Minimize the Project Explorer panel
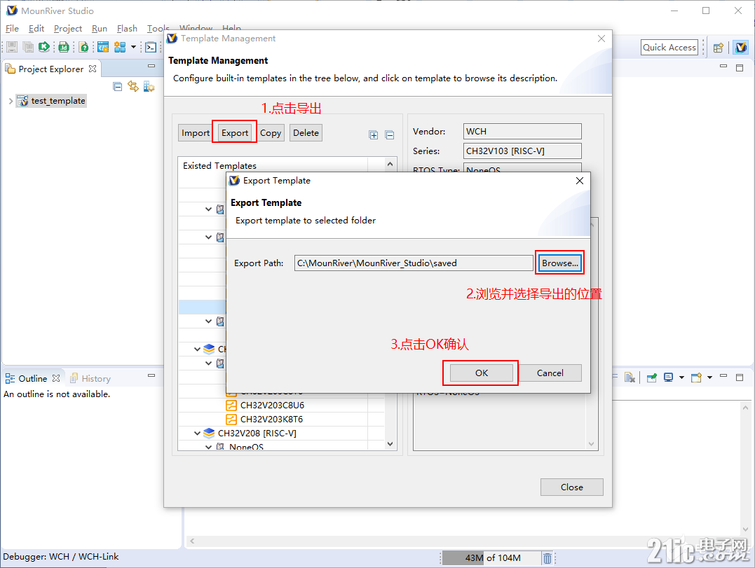 151,65
